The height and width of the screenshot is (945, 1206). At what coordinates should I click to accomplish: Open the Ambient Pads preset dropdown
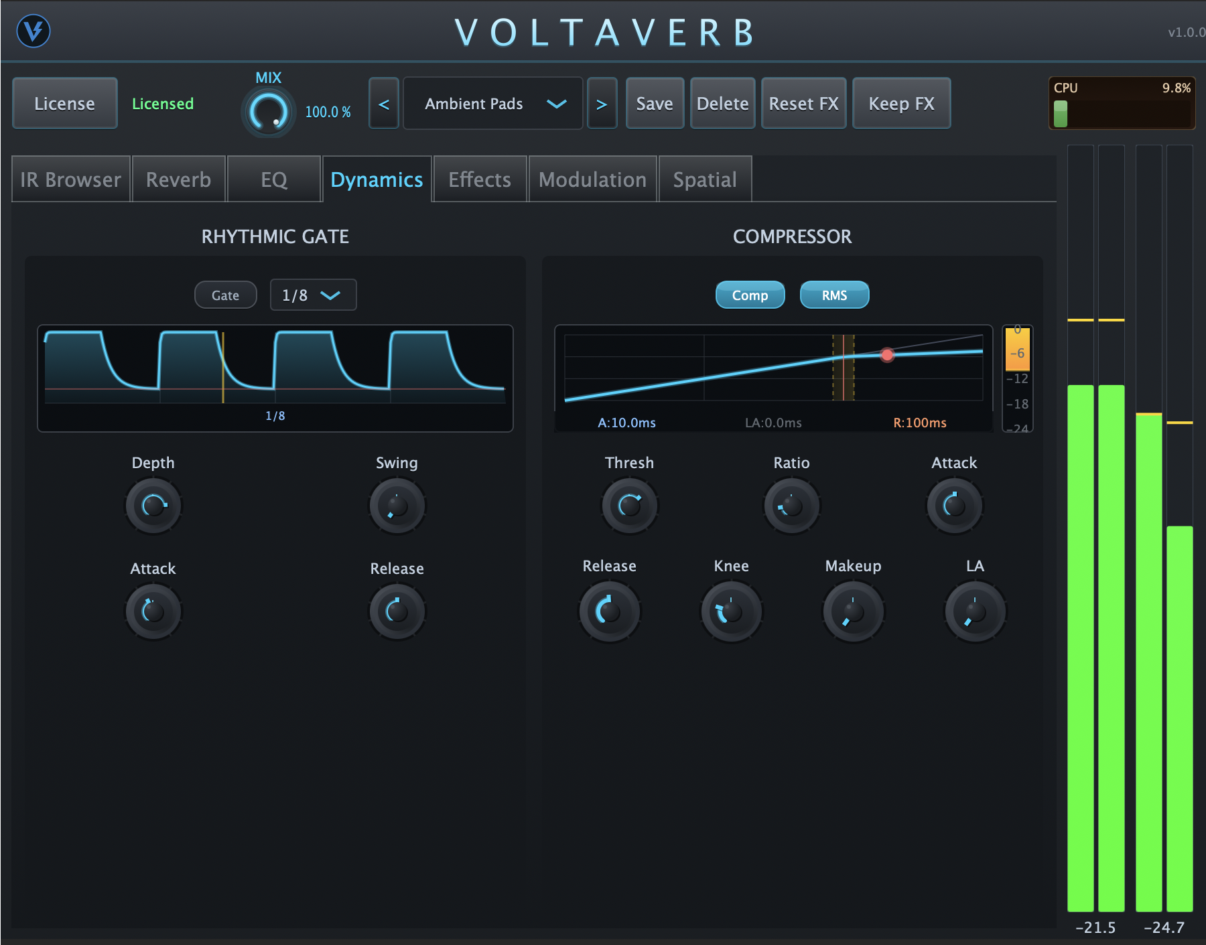[x=493, y=104]
